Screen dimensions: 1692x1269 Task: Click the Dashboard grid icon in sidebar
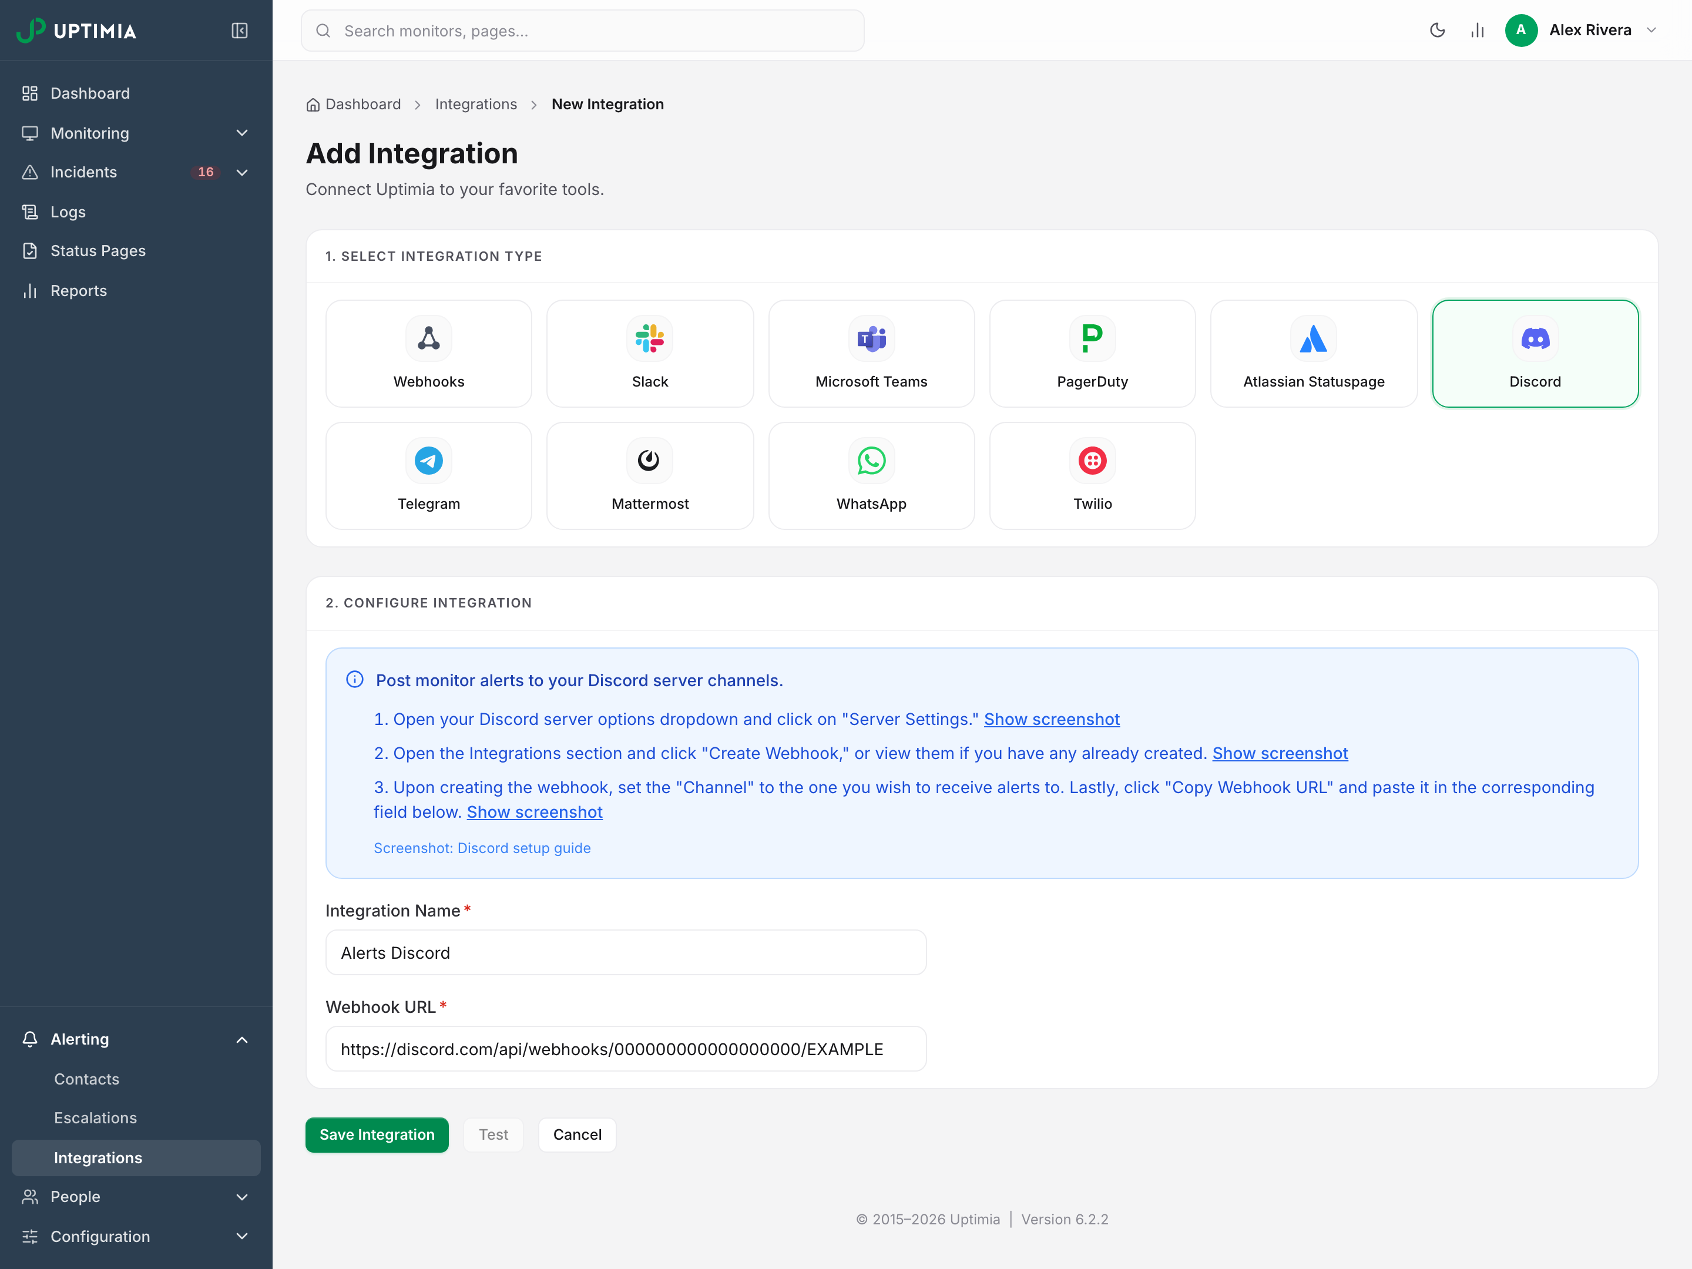30,93
